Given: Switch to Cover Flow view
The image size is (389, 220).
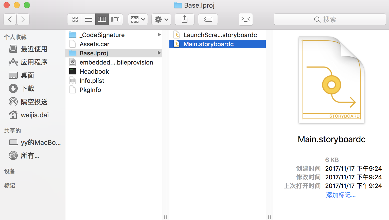Looking at the screenshot, I should (x=116, y=19).
